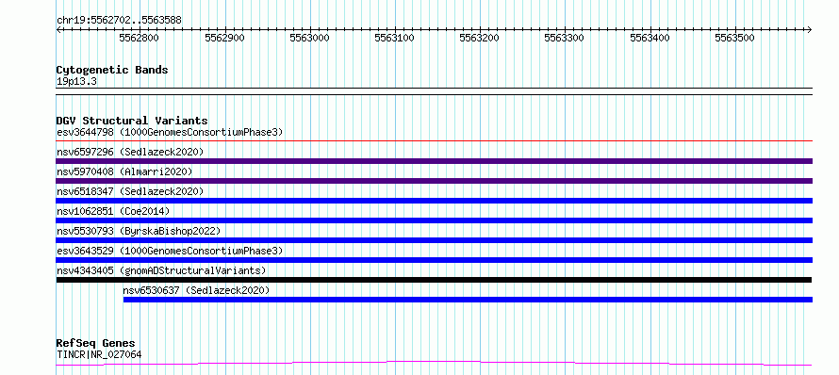Select the blue bar under nsv6530637
The image size is (839, 375).
(x=468, y=300)
